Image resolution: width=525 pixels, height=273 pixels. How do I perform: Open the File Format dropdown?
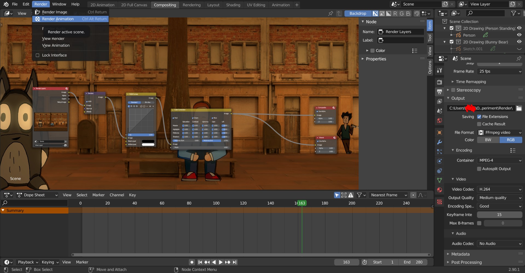click(x=500, y=132)
